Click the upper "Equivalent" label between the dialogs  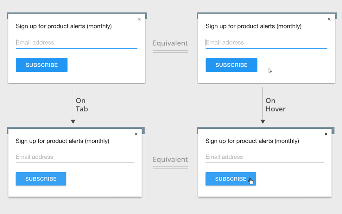pos(170,43)
